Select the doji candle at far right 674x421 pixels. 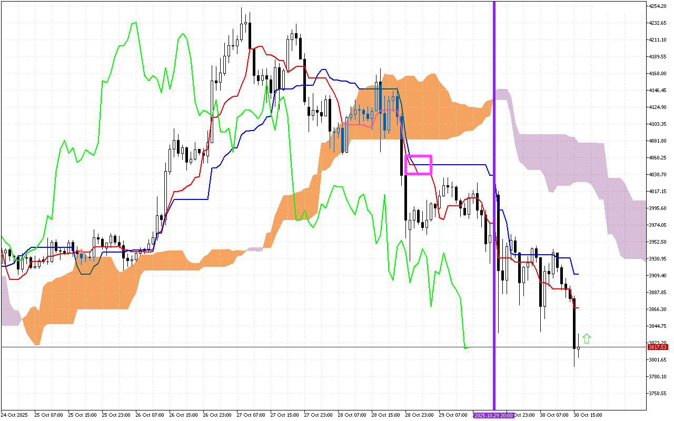[x=578, y=348]
